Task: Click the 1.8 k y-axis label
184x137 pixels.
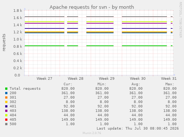Action: (18, 11)
